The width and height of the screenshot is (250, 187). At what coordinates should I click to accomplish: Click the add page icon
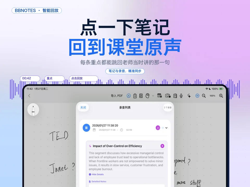point(159,96)
